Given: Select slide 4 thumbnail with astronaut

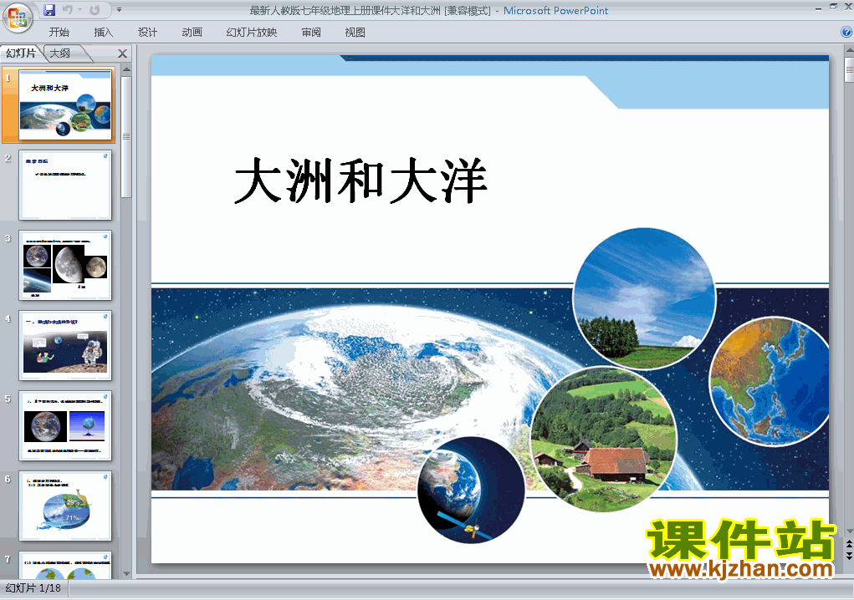Looking at the screenshot, I should coord(65,345).
